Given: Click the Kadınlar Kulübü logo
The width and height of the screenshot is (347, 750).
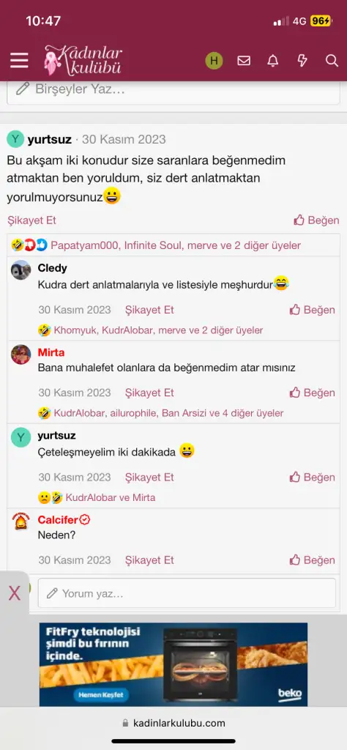Looking at the screenshot, I should 83,60.
